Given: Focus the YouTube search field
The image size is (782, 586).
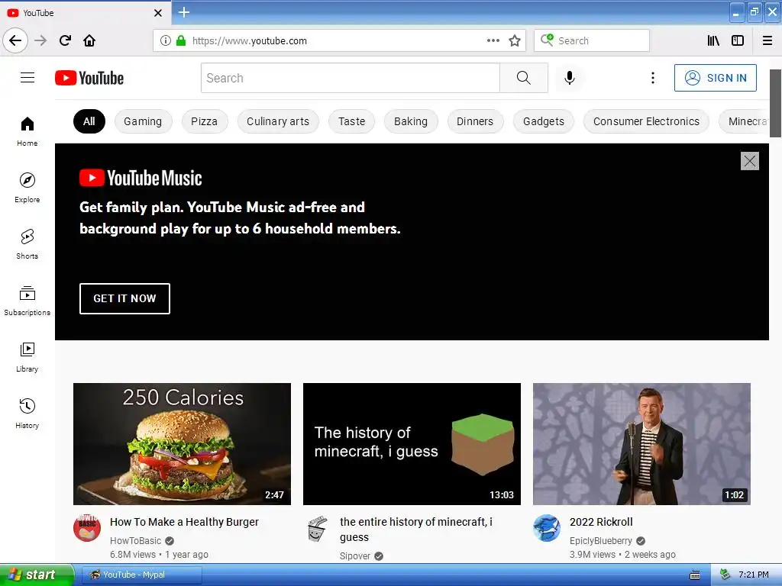Looking at the screenshot, I should click(x=350, y=78).
